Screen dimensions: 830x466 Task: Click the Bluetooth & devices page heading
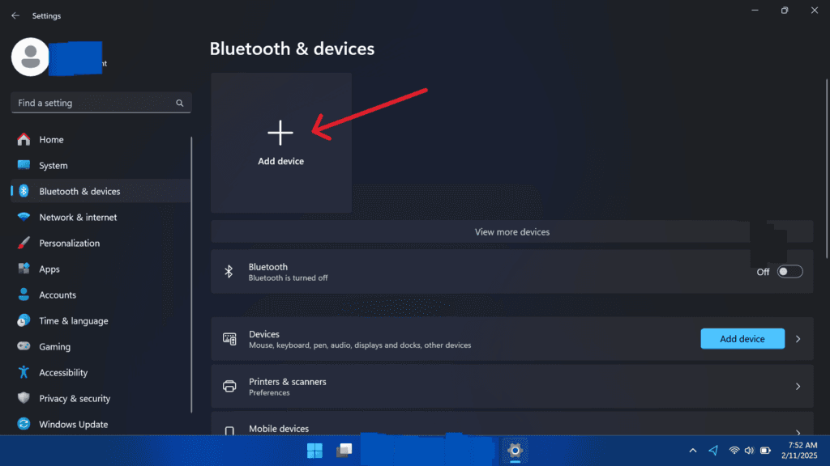[x=292, y=49]
